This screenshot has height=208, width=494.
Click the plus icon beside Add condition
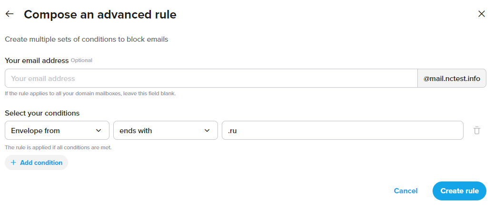pyautogui.click(x=13, y=163)
